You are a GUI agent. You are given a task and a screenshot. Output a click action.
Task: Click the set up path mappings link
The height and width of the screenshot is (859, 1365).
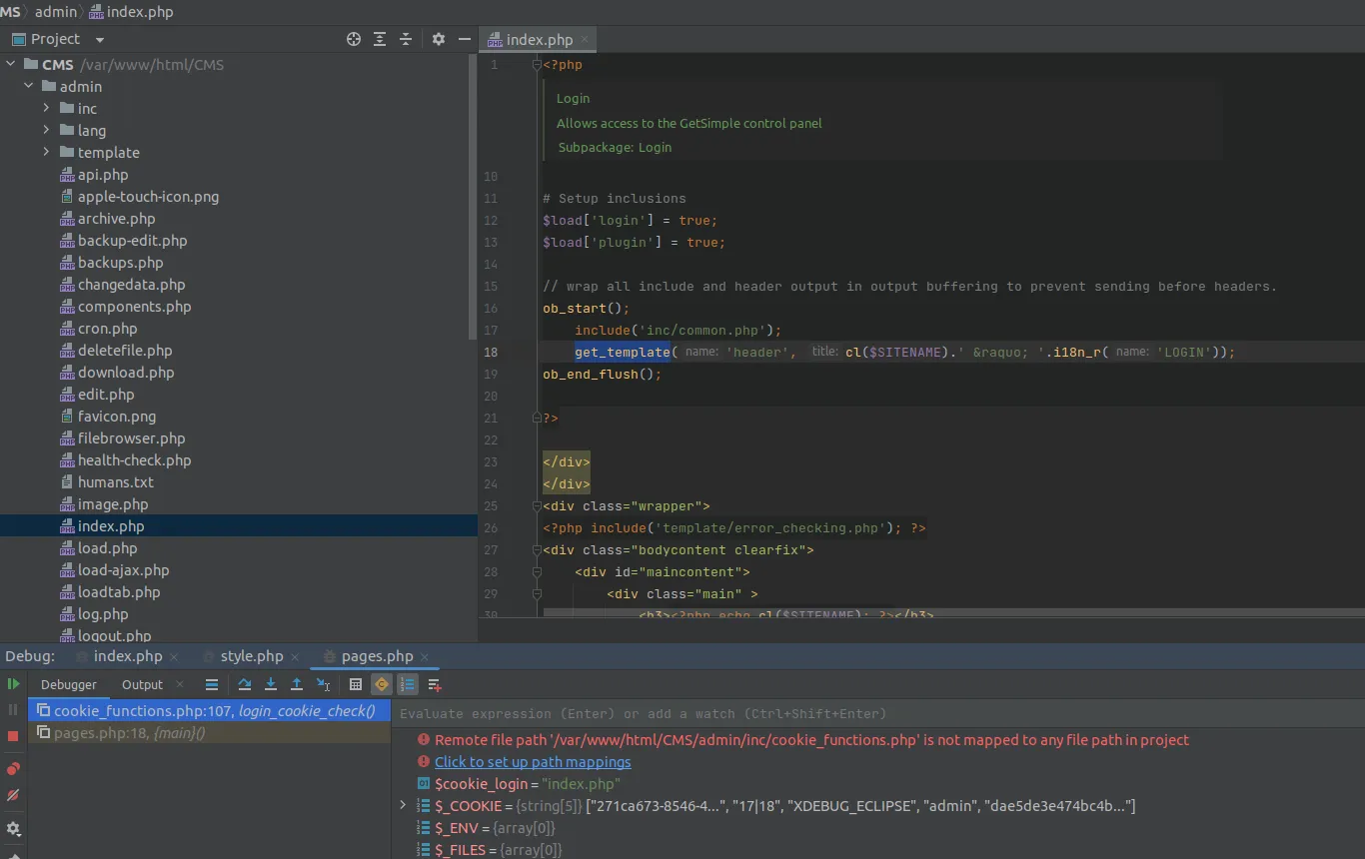click(x=533, y=761)
